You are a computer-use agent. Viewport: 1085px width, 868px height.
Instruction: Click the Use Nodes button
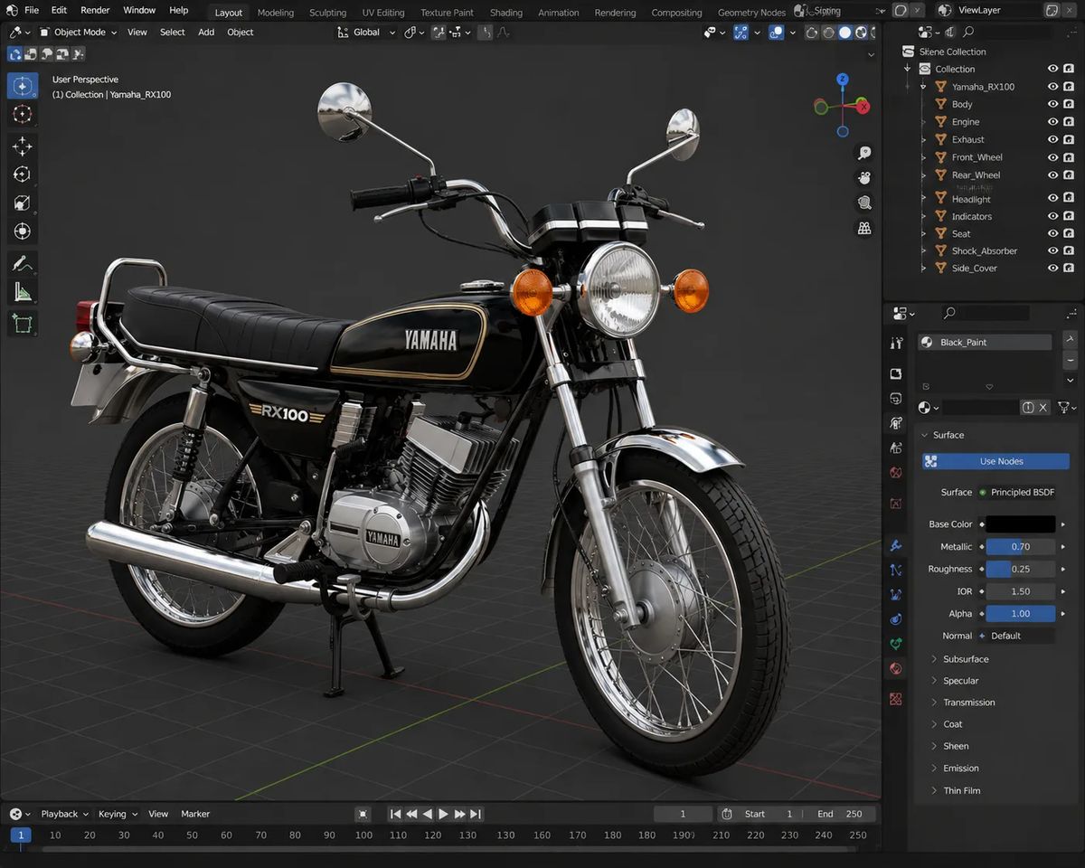[995, 461]
